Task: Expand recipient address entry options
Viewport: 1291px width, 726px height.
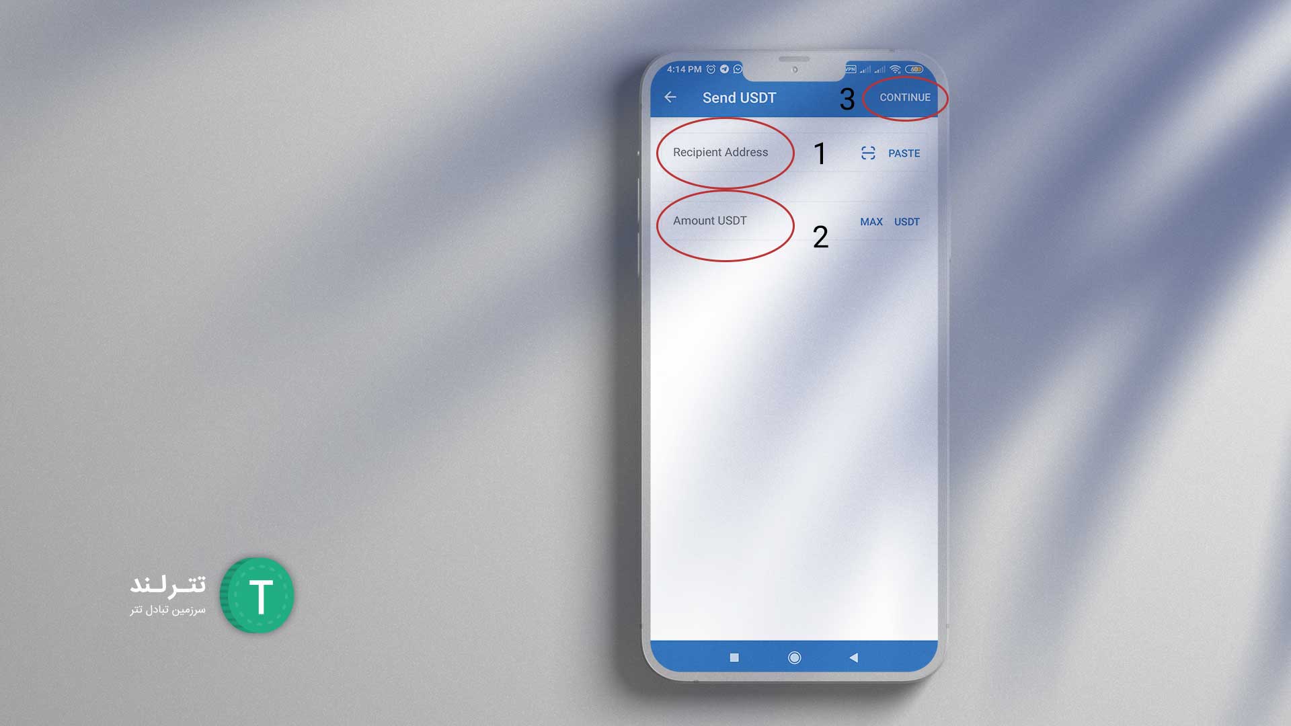Action: pos(869,153)
